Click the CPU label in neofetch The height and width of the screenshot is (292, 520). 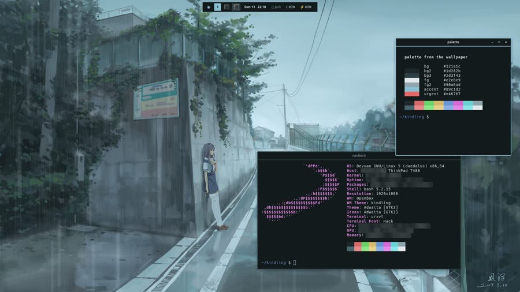351,226
